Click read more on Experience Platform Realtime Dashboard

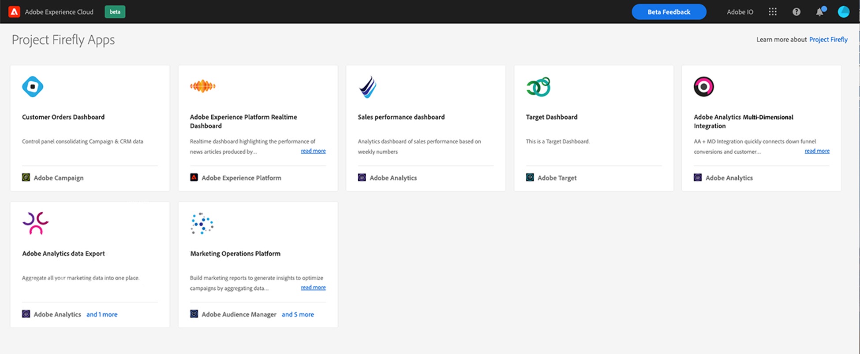click(x=313, y=151)
